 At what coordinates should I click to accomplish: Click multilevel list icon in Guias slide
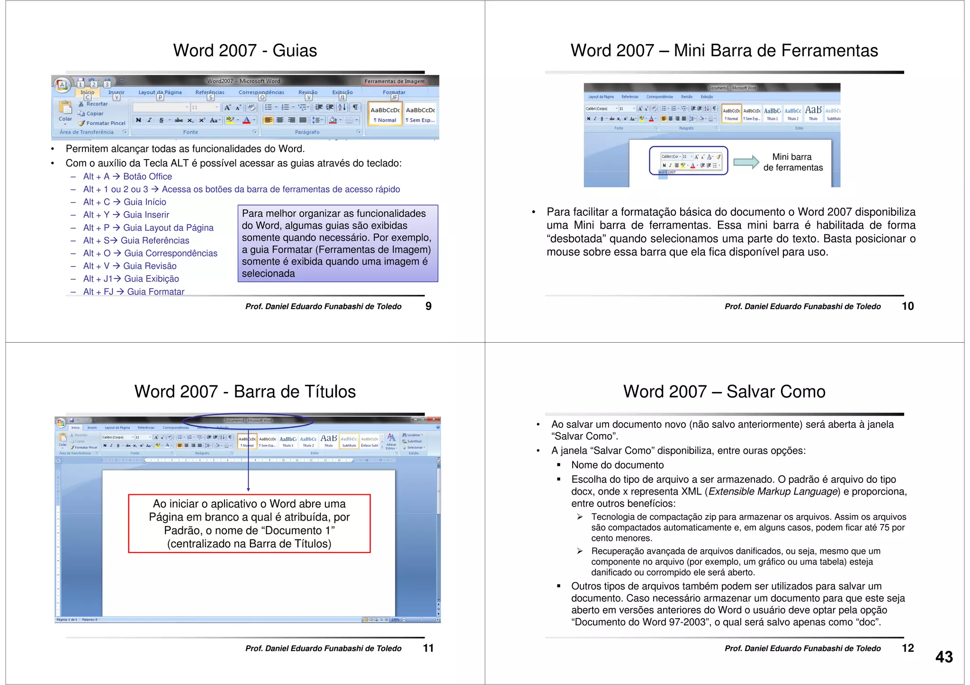click(x=304, y=107)
